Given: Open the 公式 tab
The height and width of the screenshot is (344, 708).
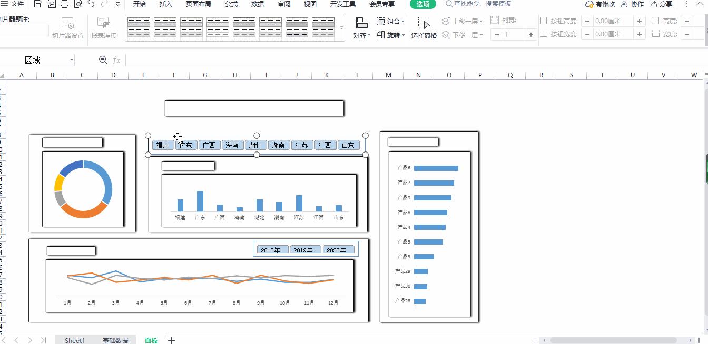Looking at the screenshot, I should [231, 4].
